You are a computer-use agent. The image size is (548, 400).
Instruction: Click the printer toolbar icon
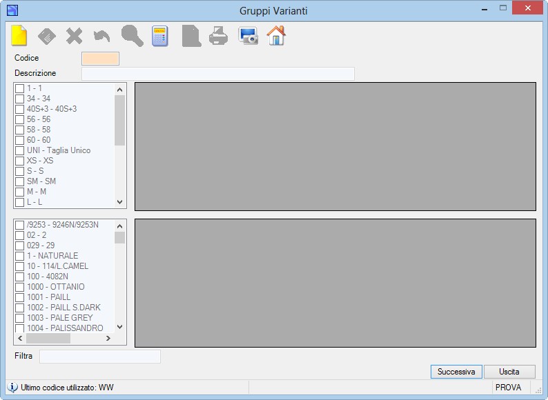point(218,36)
